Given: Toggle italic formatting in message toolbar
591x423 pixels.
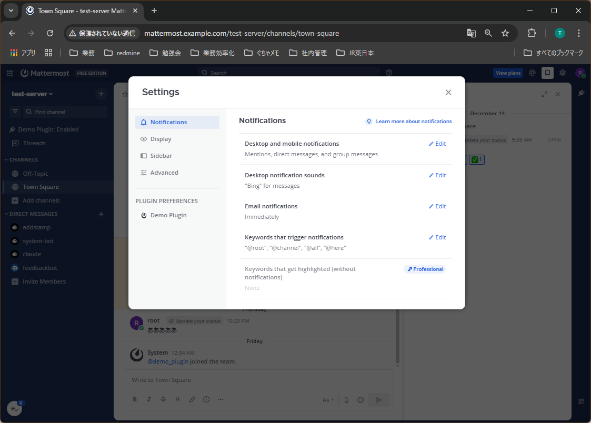Looking at the screenshot, I should 149,399.
